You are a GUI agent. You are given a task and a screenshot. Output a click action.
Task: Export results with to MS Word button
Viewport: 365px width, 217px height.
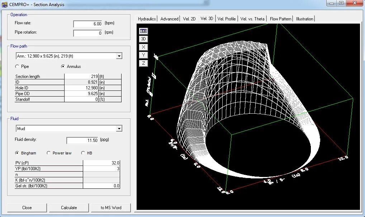[x=111, y=208]
